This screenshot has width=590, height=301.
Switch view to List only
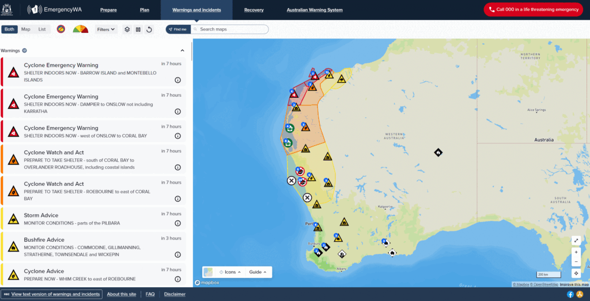point(42,29)
